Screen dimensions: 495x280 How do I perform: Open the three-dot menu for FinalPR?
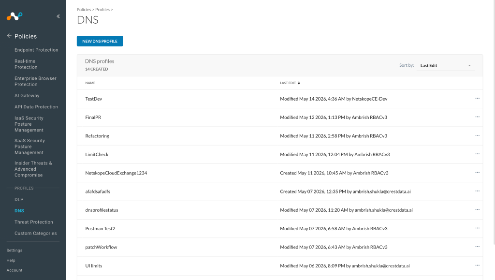tap(477, 117)
